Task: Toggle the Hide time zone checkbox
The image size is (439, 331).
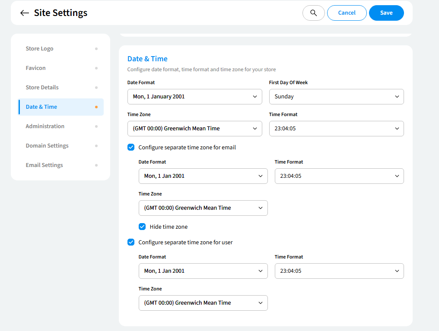Action: [x=142, y=227]
